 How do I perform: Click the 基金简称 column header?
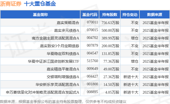pyautogui.click(x=40, y=15)
